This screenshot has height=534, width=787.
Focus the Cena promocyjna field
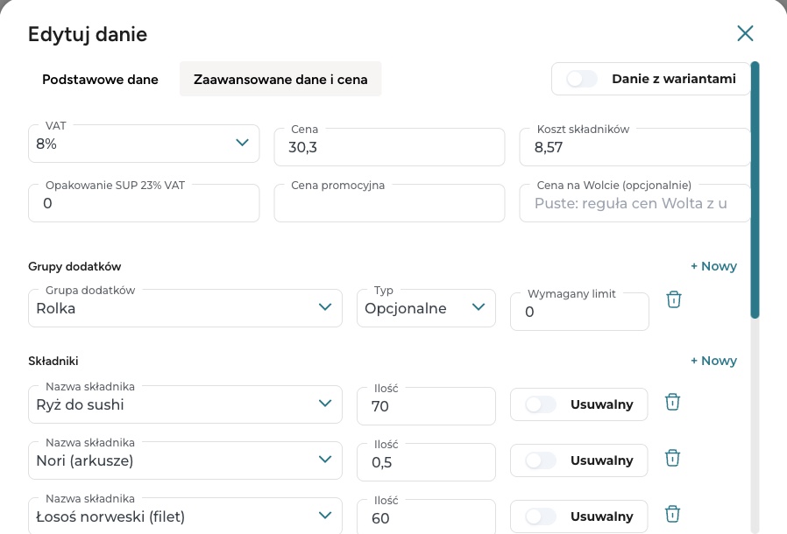pyautogui.click(x=389, y=203)
